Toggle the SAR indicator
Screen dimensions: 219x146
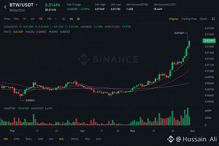[40, 139]
